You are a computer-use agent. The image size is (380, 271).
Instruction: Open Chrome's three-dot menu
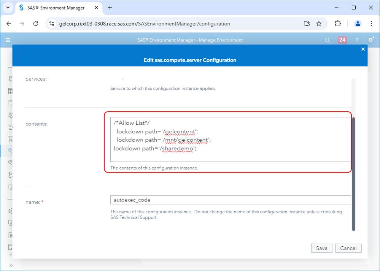371,24
